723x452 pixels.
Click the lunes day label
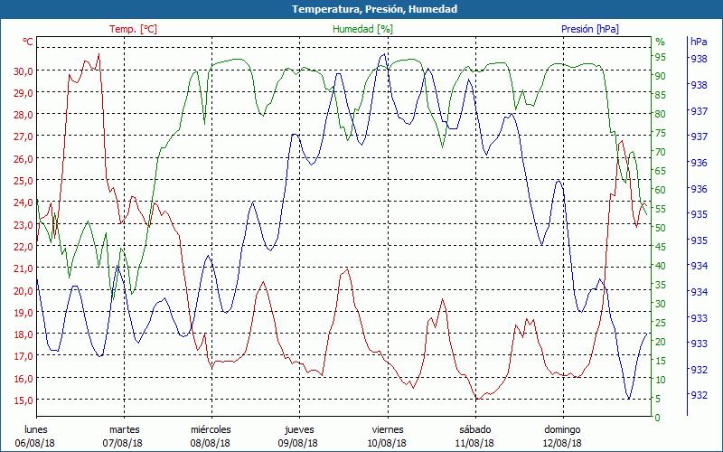coord(36,430)
